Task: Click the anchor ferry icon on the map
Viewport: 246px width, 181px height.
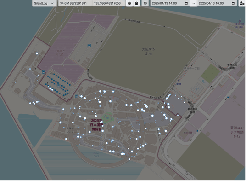Action: [x=240, y=21]
